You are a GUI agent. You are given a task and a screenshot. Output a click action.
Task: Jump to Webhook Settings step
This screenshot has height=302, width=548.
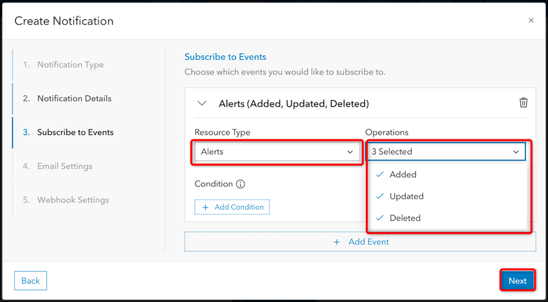click(x=73, y=200)
